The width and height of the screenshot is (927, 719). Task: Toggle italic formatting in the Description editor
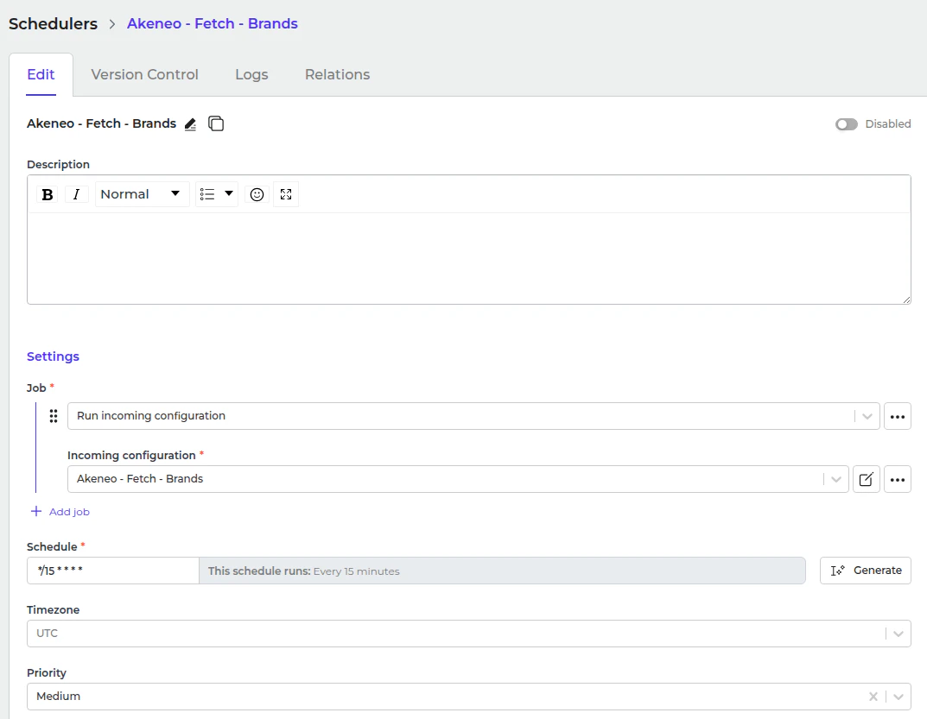click(x=76, y=194)
